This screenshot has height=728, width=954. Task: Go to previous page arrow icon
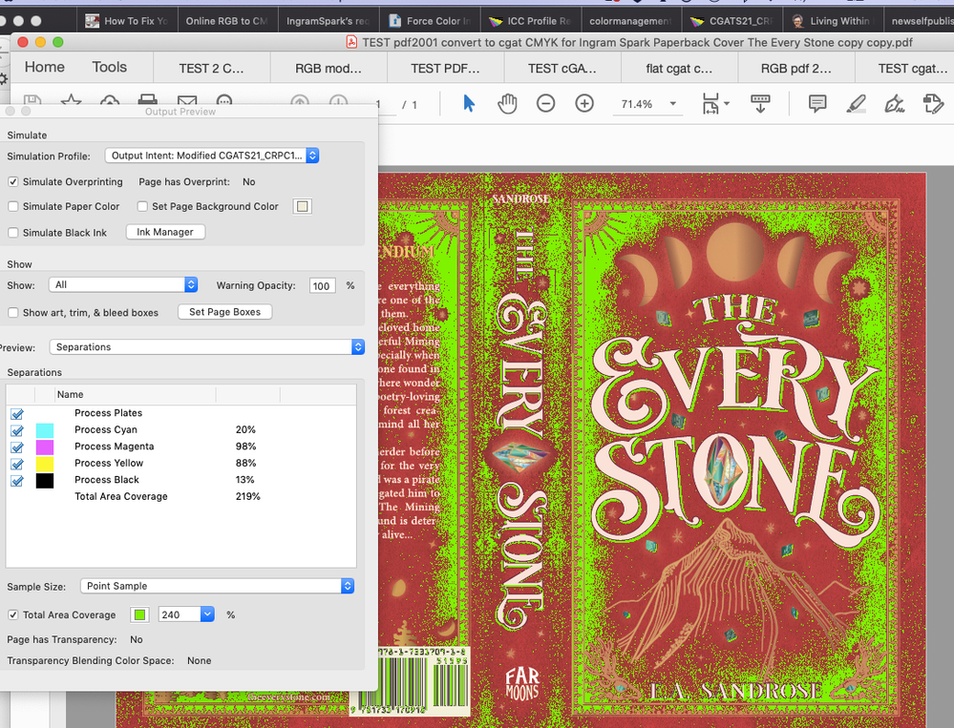[x=299, y=99]
